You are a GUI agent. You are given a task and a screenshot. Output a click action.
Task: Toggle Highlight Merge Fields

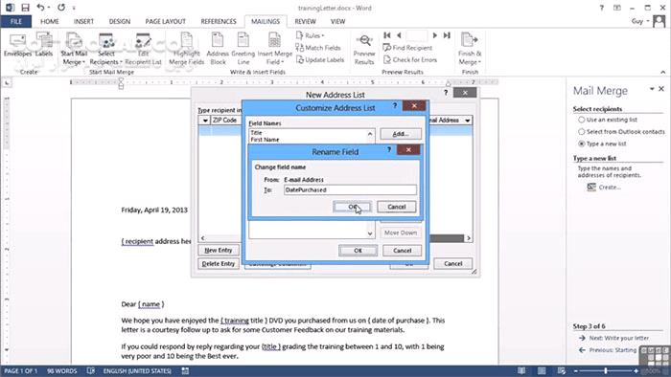tap(187, 50)
